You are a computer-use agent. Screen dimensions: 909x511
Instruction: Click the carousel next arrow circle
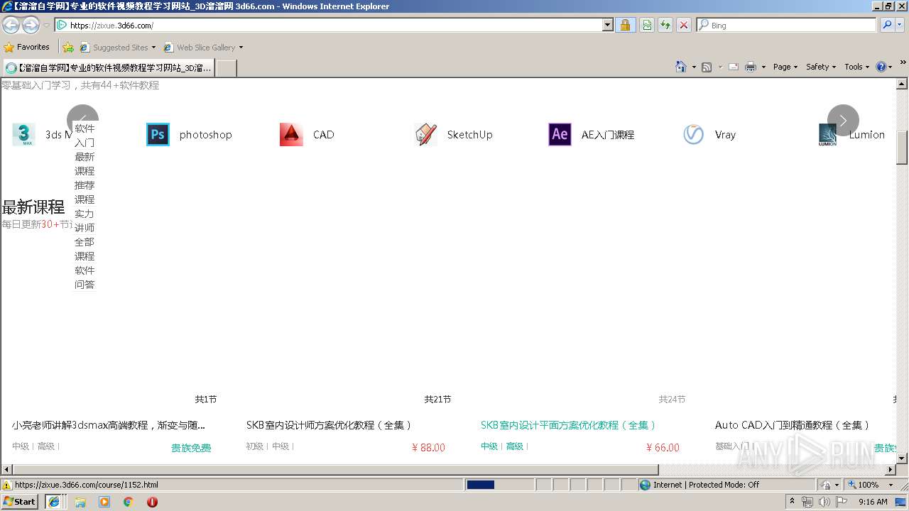[x=843, y=120]
